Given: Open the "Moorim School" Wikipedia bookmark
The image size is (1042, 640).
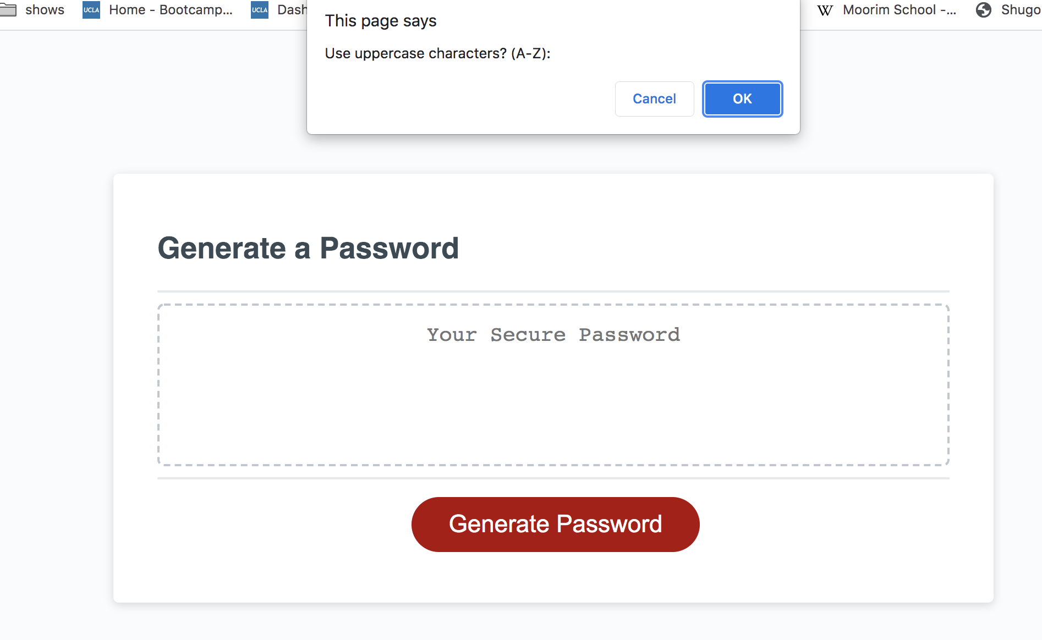Looking at the screenshot, I should 899,9.
